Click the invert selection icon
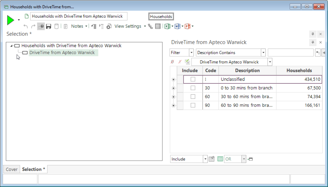Screen dimensions: 328x187 180,62
